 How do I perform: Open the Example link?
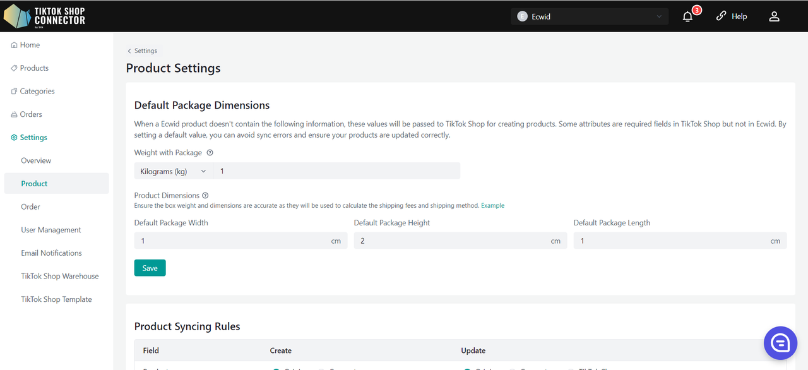tap(492, 206)
